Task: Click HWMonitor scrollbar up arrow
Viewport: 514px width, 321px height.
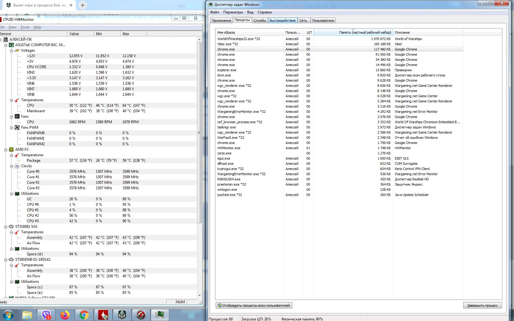Action: [x=199, y=39]
